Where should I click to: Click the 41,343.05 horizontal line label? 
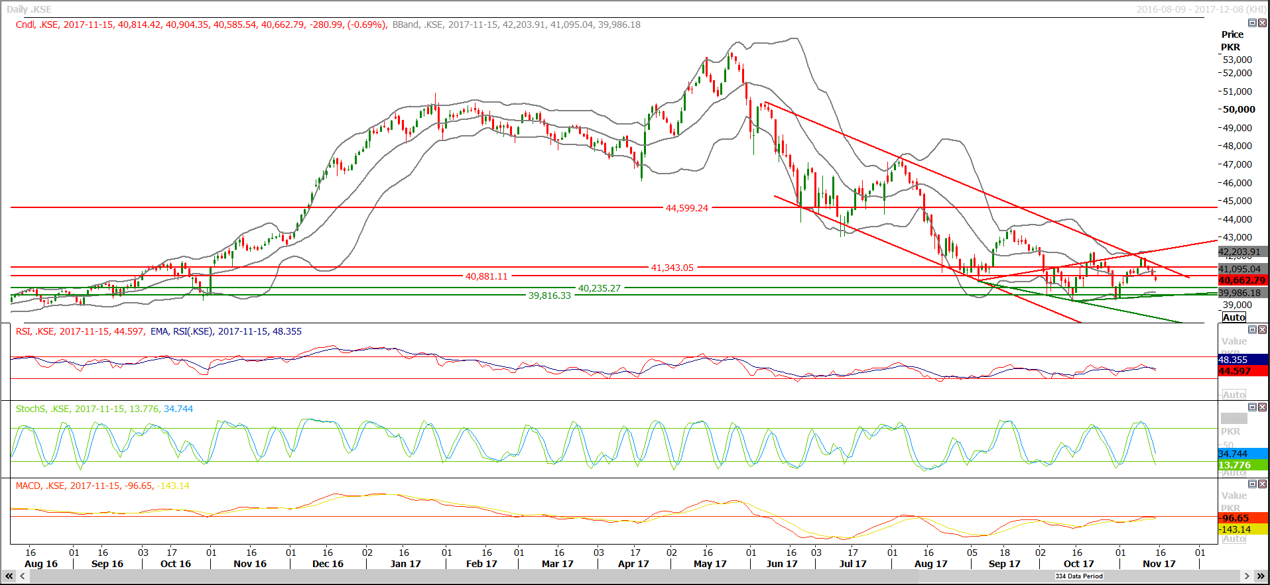click(x=672, y=268)
